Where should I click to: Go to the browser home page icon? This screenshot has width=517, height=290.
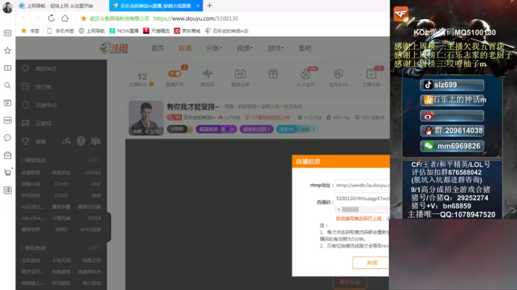pyautogui.click(x=65, y=19)
